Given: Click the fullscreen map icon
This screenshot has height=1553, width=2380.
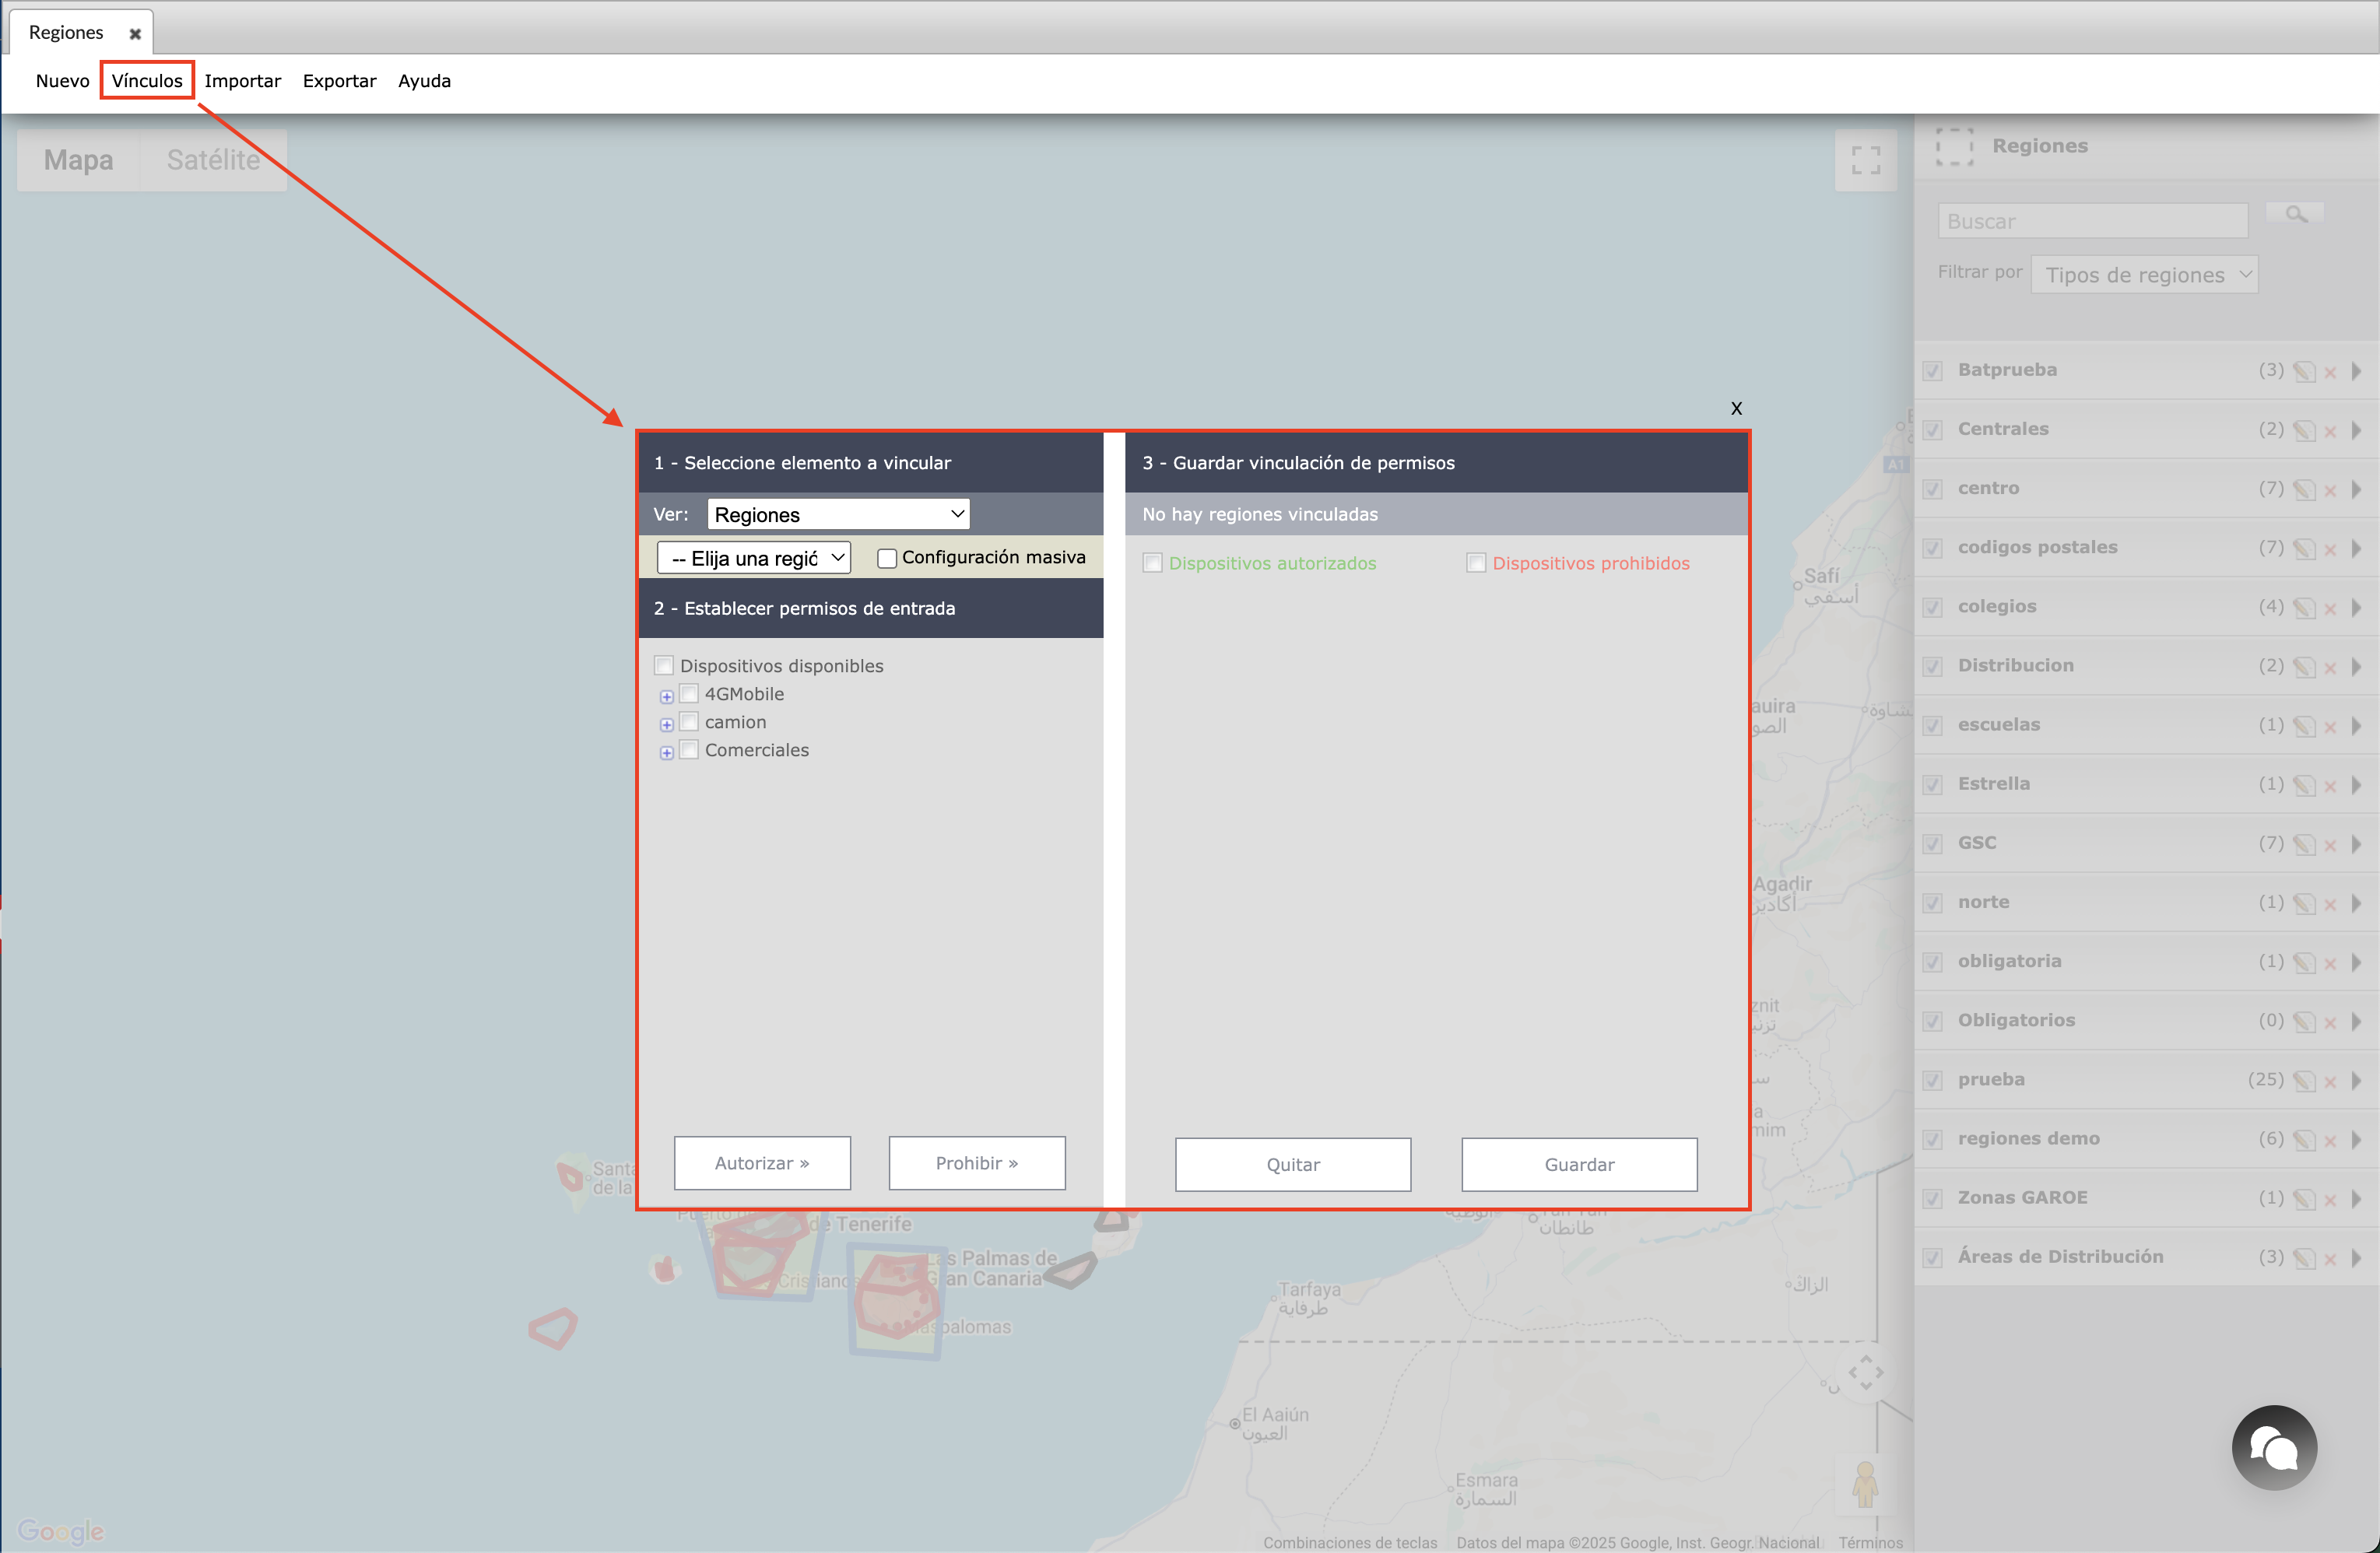Looking at the screenshot, I should pos(1865,160).
